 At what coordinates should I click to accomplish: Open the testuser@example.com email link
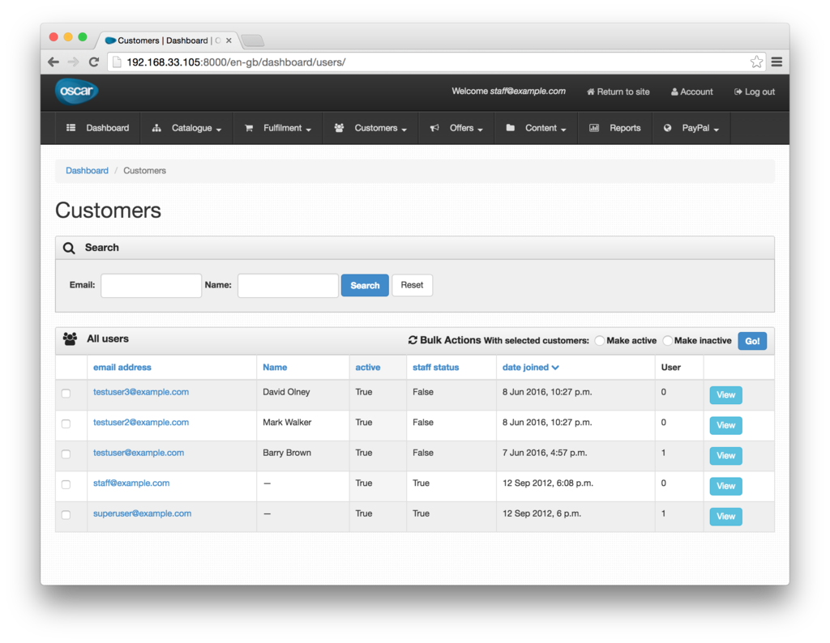point(139,453)
